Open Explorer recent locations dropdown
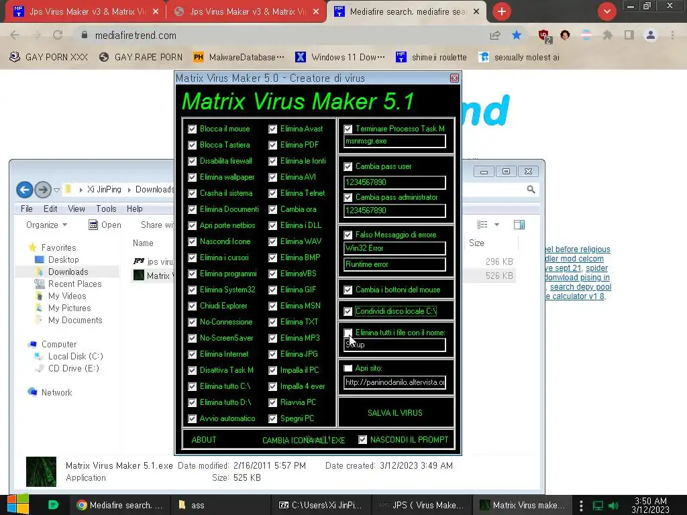This screenshot has height=515, width=687. click(x=56, y=190)
